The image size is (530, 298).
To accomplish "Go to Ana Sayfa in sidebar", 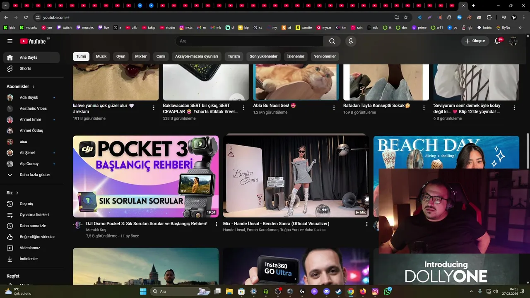I will [x=31, y=58].
